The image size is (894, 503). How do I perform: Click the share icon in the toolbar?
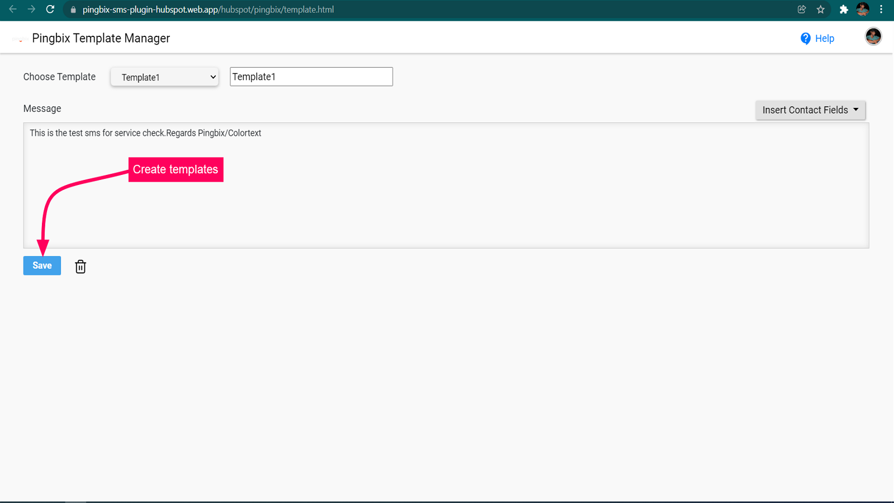click(x=802, y=10)
